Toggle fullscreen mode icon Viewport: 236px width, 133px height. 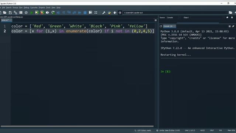tap(96, 13)
